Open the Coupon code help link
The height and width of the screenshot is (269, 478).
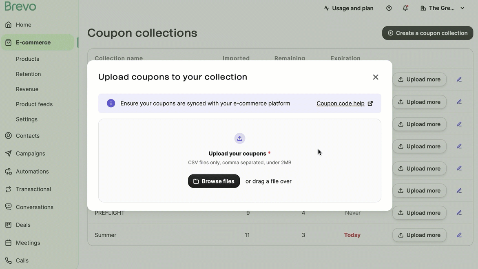[344, 104]
